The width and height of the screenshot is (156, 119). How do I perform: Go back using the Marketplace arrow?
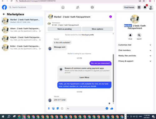(4, 14)
